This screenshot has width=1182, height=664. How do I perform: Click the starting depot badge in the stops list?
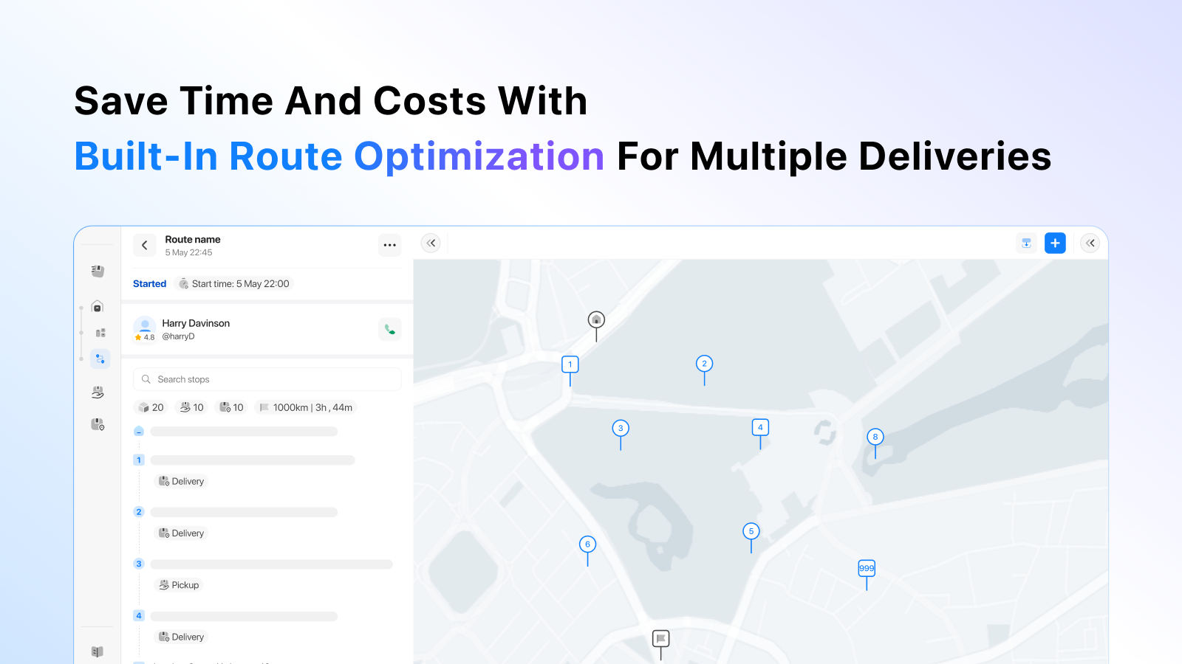coord(139,431)
